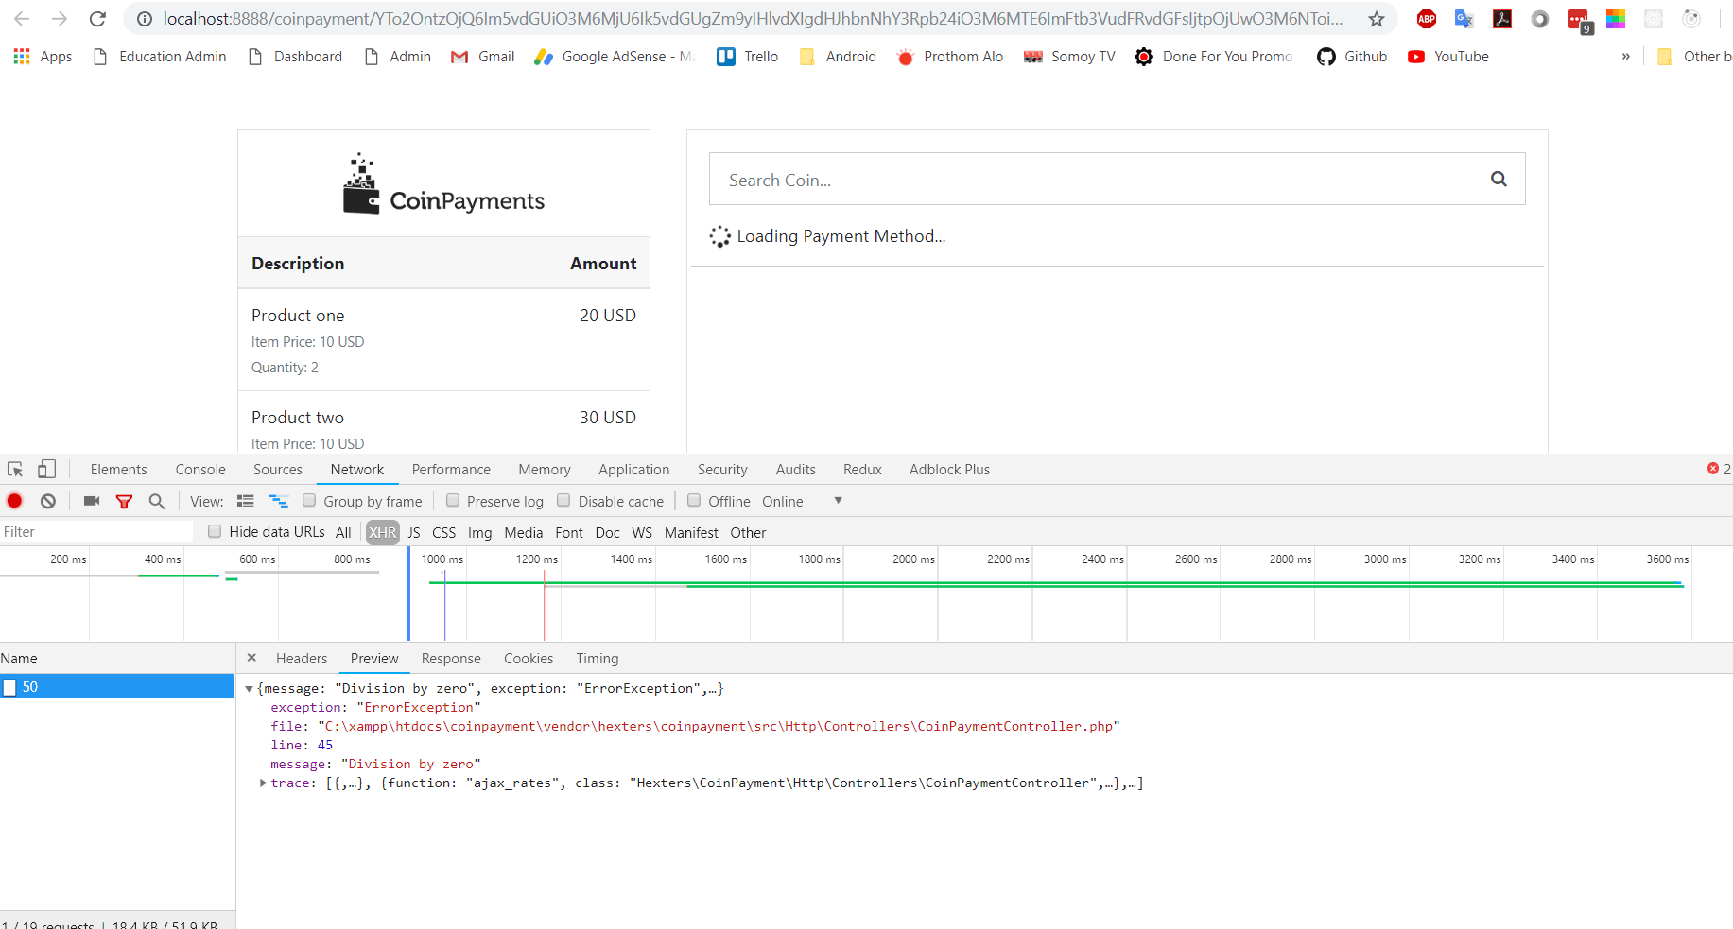Click the record network log button

pos(15,501)
